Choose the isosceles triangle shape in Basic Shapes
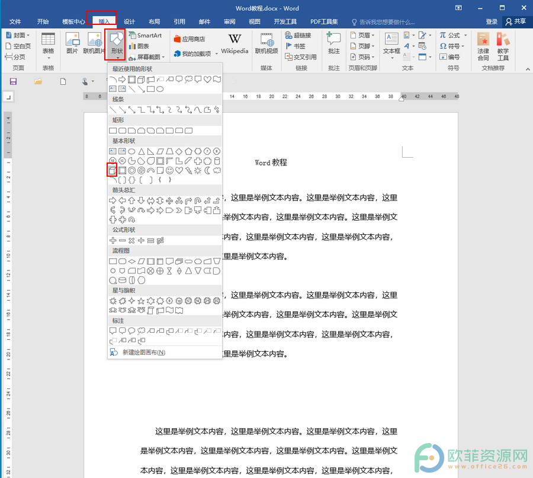Image resolution: width=533 pixels, height=478 pixels. 141,151
